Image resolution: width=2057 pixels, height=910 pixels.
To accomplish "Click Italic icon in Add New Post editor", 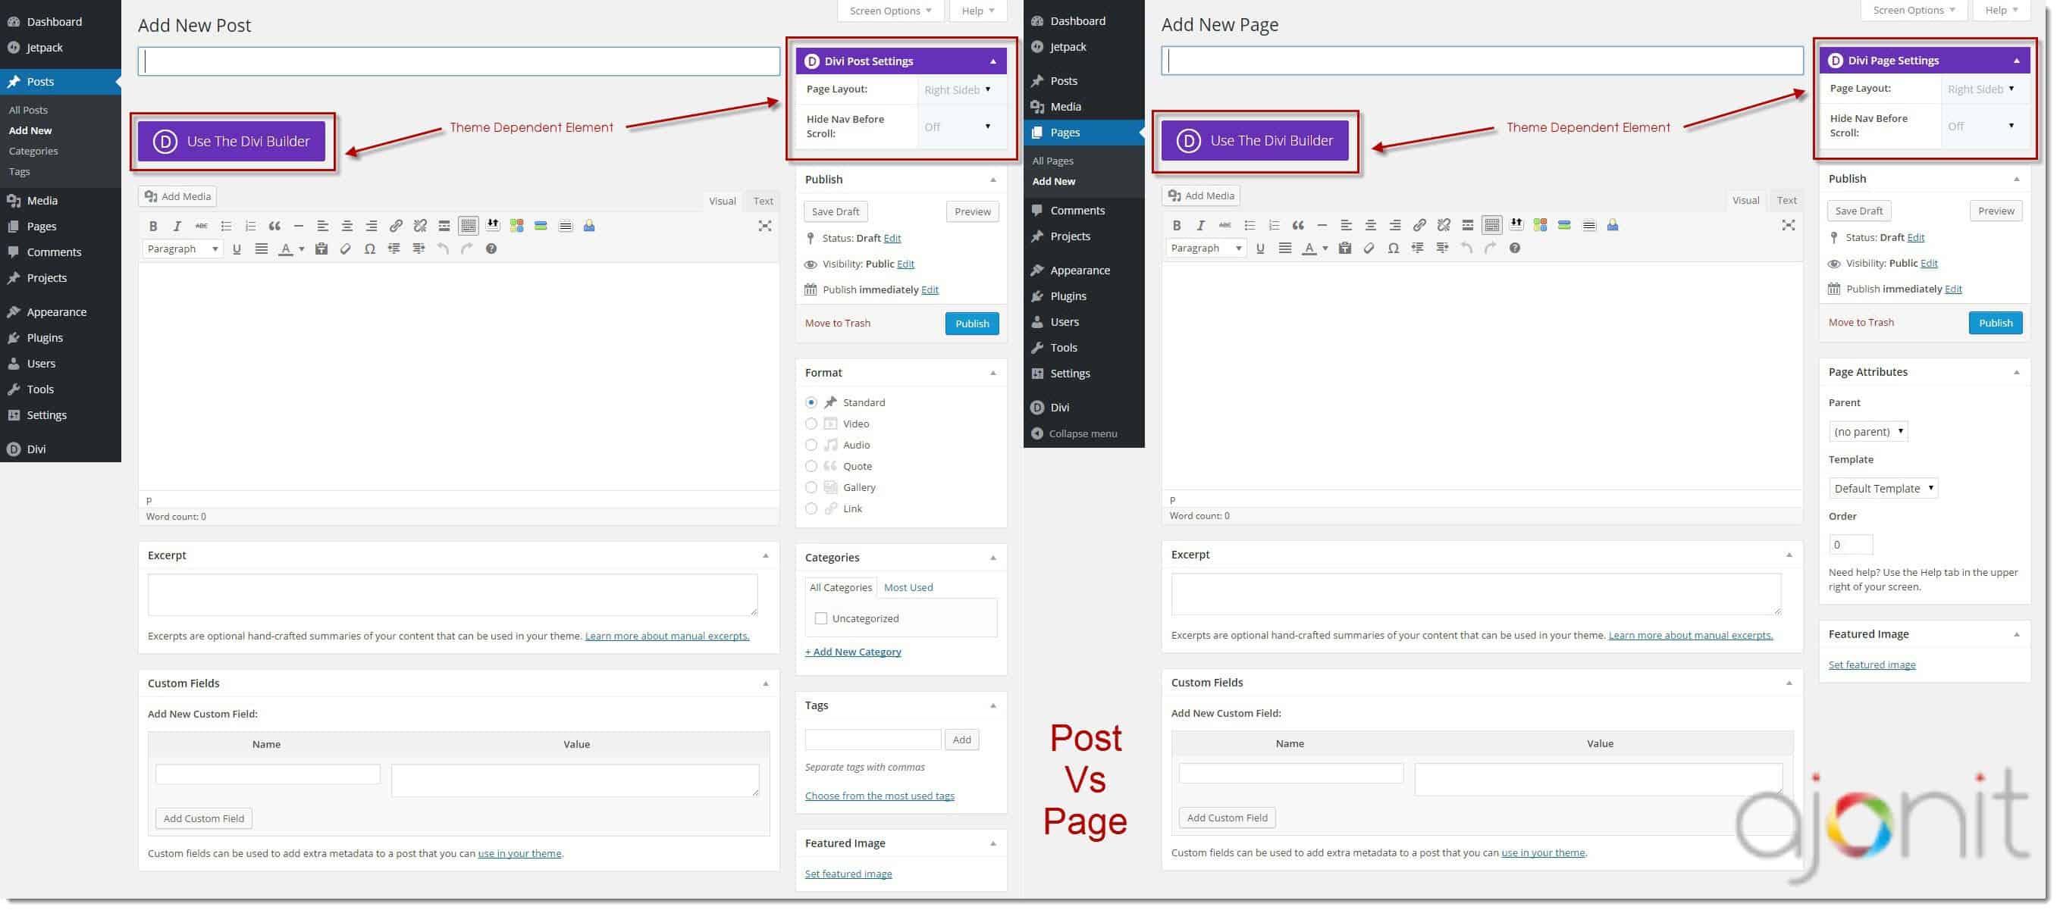I will 177,226.
